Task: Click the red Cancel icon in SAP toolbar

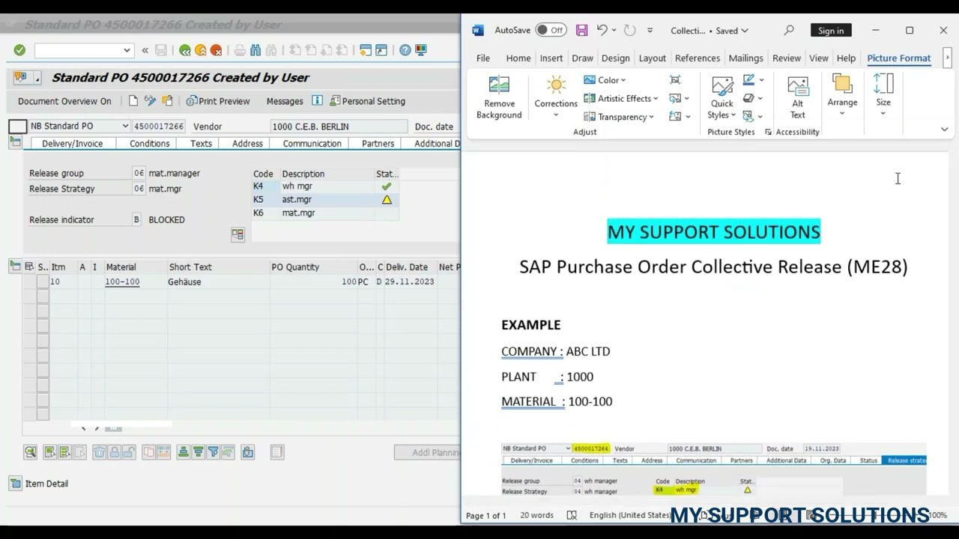Action: (x=217, y=50)
